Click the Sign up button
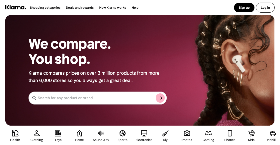Viewport: 280px width, 145px height. 244,8
